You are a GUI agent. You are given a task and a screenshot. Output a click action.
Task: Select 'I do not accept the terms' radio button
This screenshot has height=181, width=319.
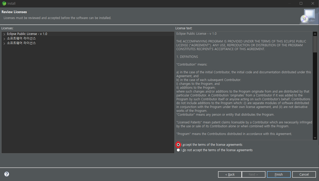click(x=178, y=150)
